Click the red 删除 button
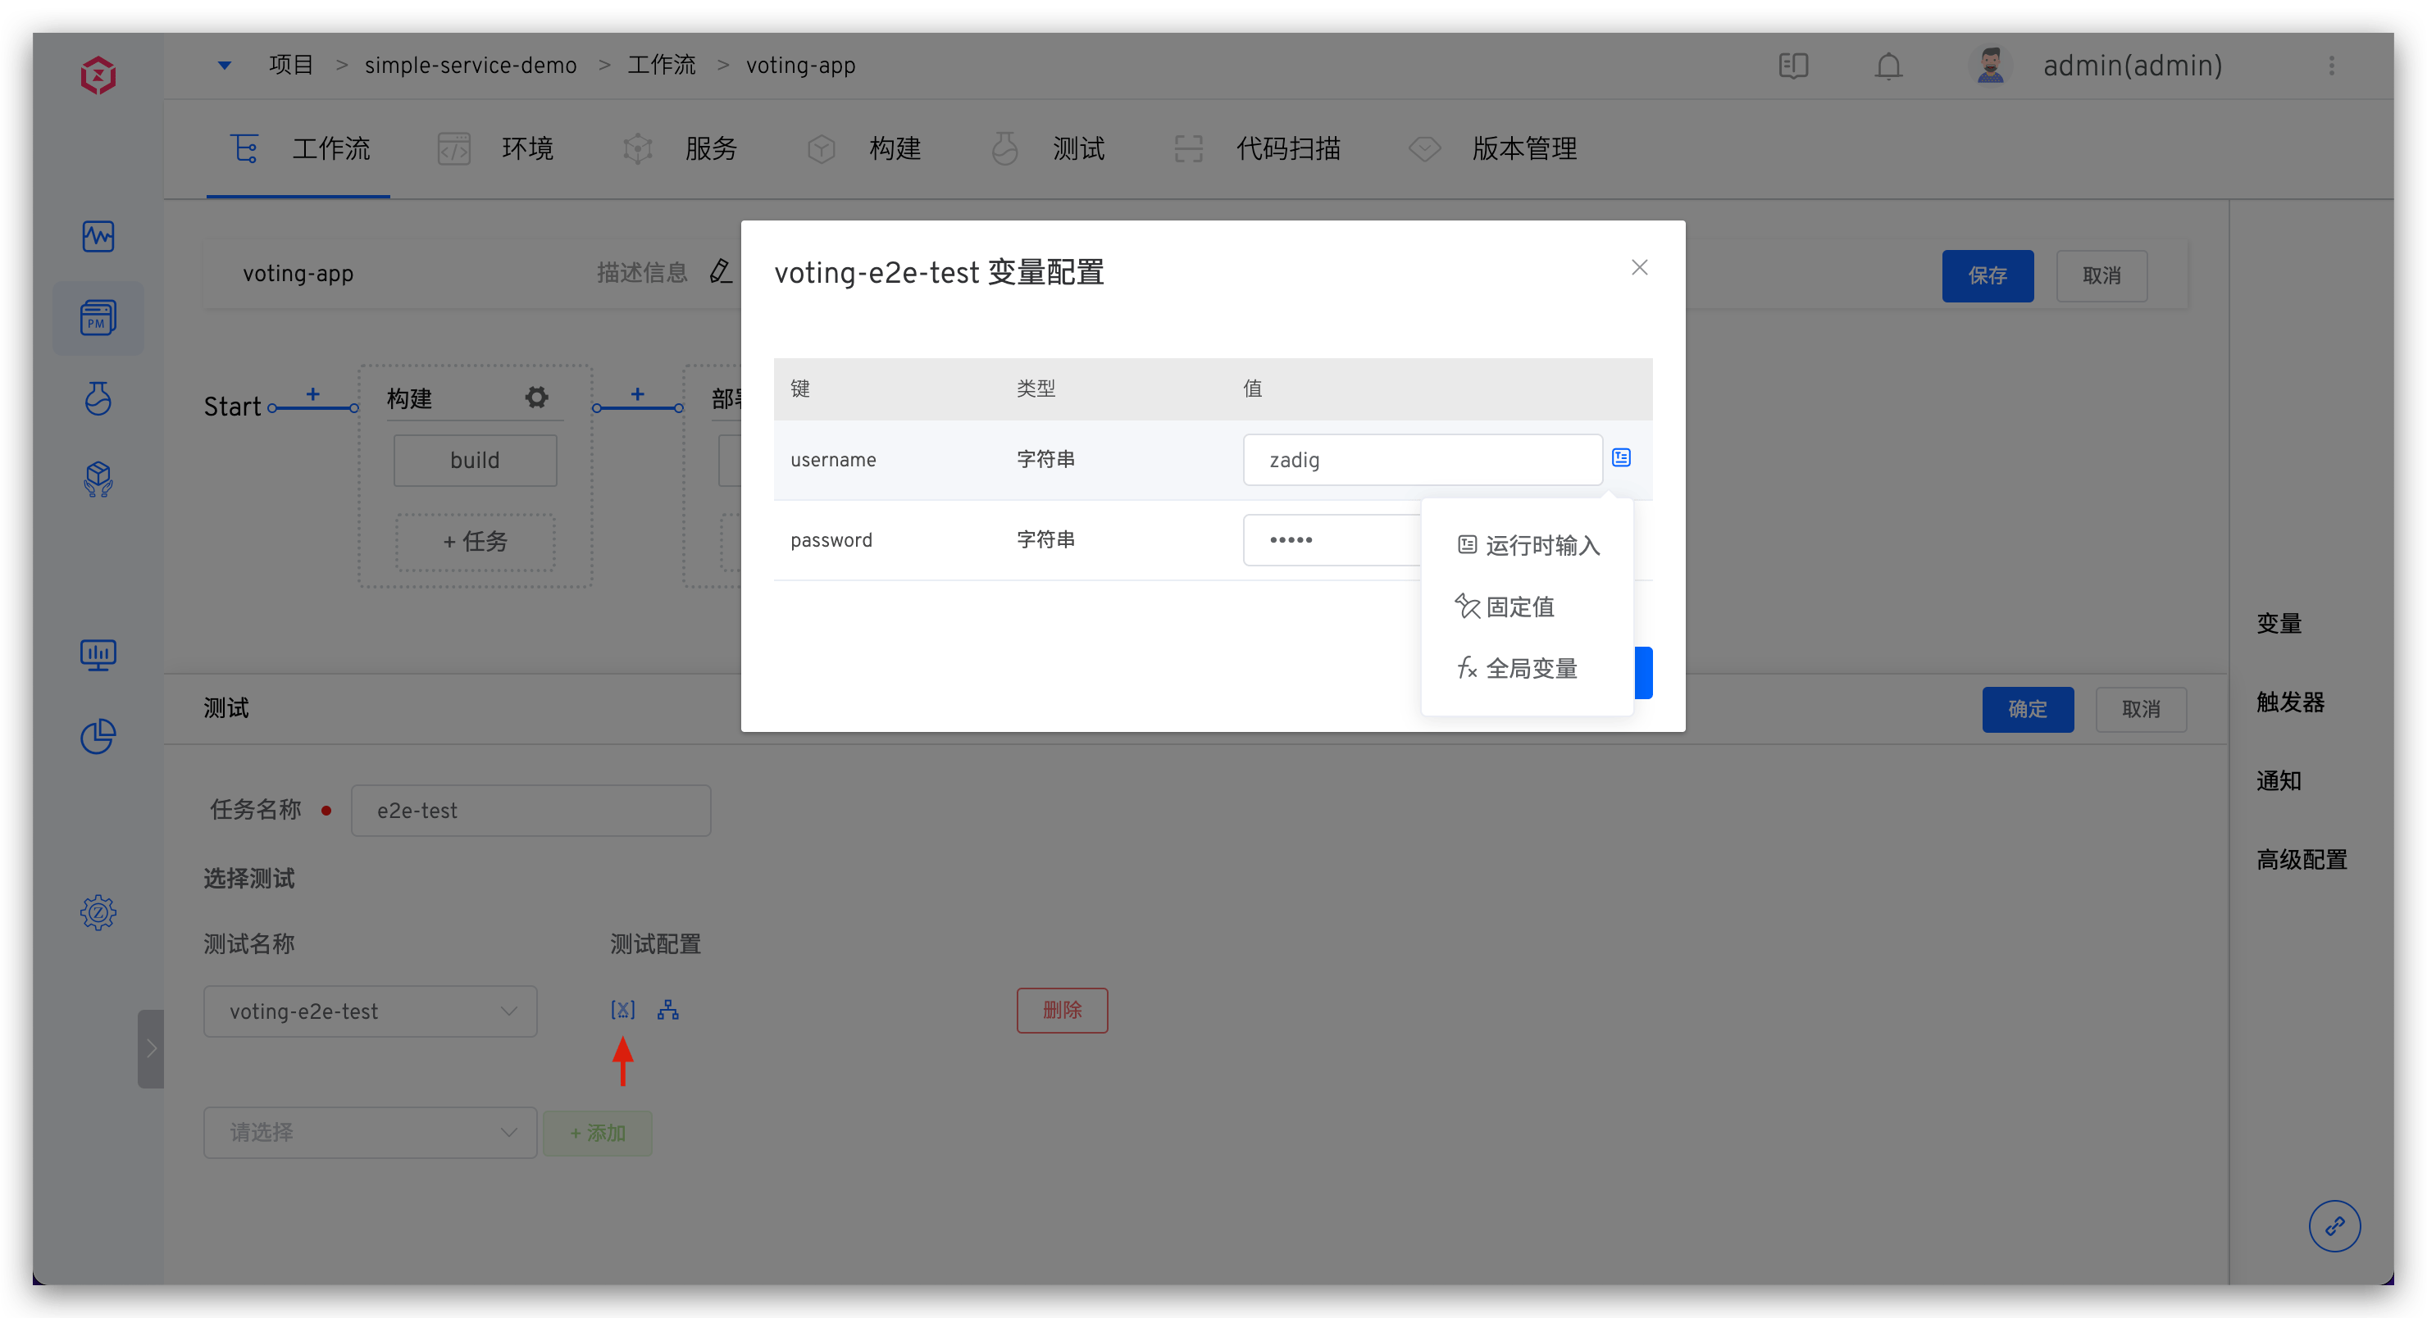This screenshot has height=1318, width=2427. pos(1062,1010)
